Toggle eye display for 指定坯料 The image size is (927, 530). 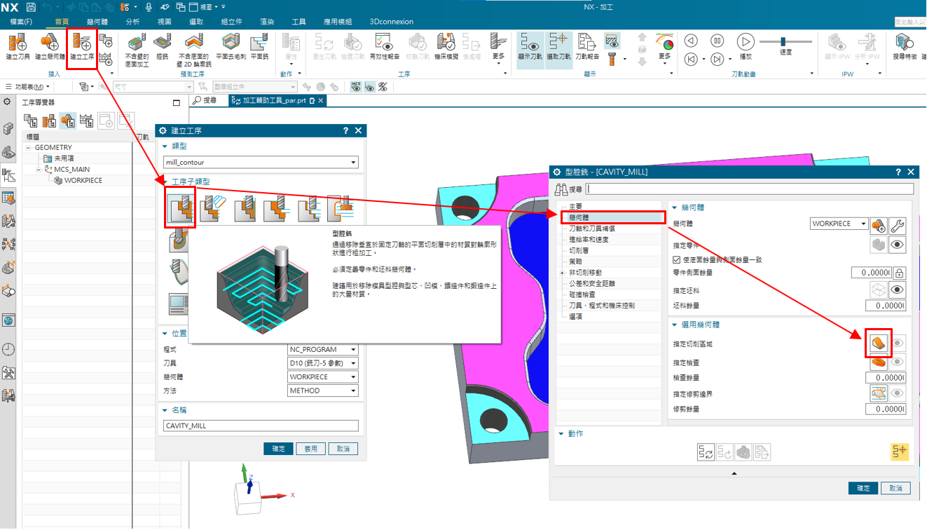[898, 290]
